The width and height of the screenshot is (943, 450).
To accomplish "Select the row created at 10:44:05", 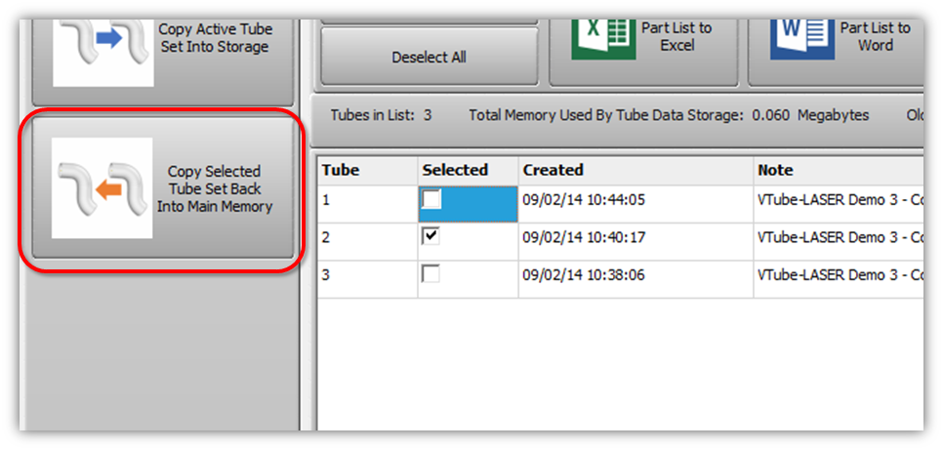I will [584, 200].
